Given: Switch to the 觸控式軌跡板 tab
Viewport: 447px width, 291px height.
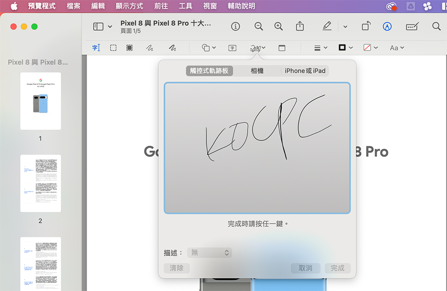Looking at the screenshot, I should tap(209, 71).
